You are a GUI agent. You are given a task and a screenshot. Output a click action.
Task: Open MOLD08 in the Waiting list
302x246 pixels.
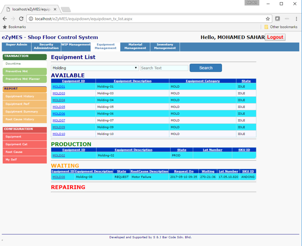tap(59, 177)
